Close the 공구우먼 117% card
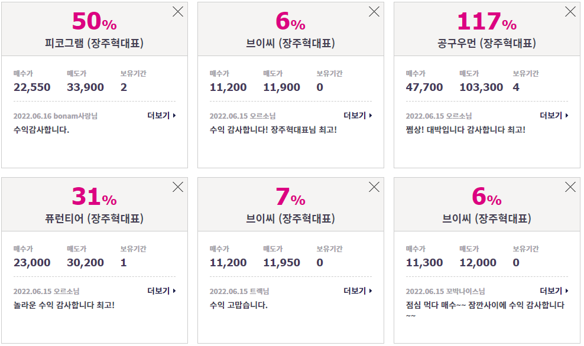Image resolution: width=584 pixels, height=346 pixels. (x=570, y=12)
